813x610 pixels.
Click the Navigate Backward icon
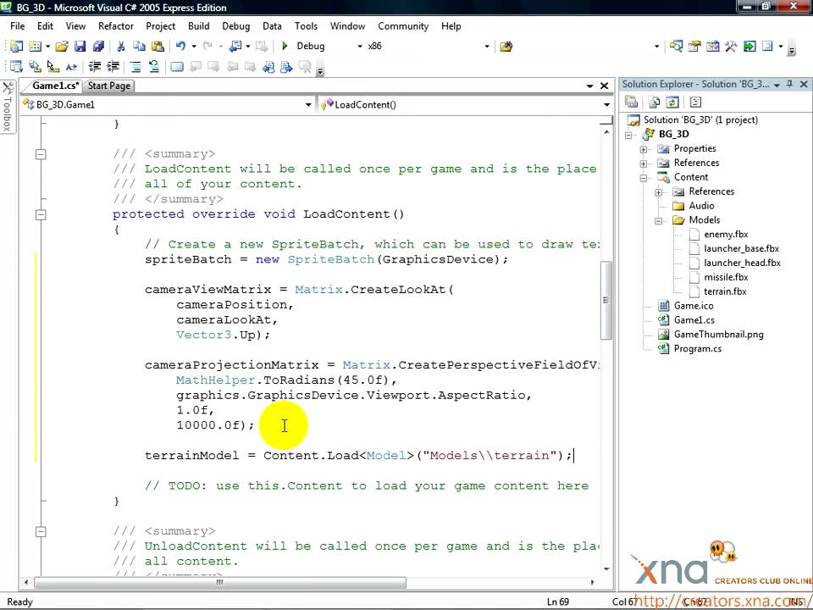pos(235,46)
